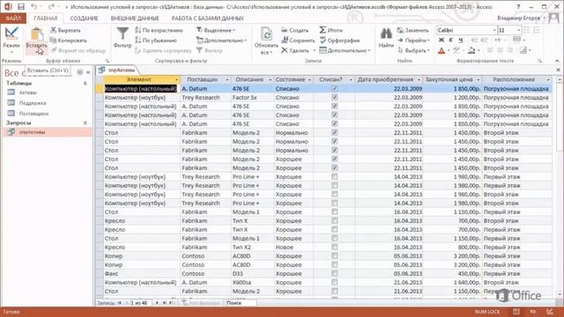Toggle Списан? checkbox in highlighted first row
The width and height of the screenshot is (564, 317).
coord(335,88)
